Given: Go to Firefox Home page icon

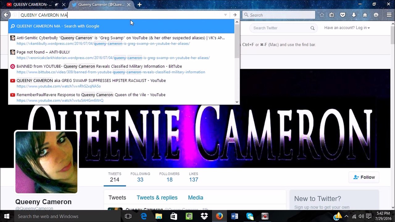Looking at the screenshot, I should (365, 15).
